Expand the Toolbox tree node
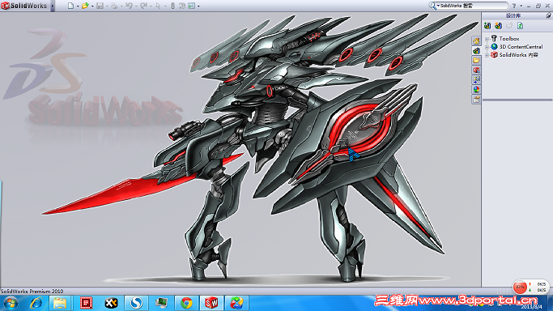Image resolution: width=553 pixels, height=311 pixels. [487, 39]
